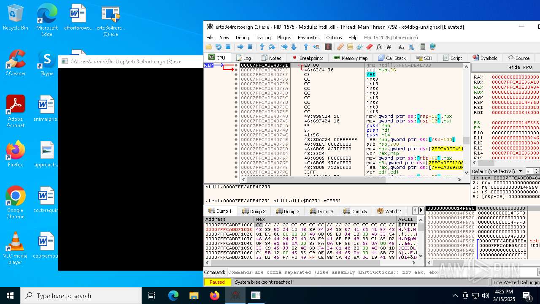The height and width of the screenshot is (304, 540).
Task: Click disassembly scrollbar up arrow
Action: click(466, 66)
